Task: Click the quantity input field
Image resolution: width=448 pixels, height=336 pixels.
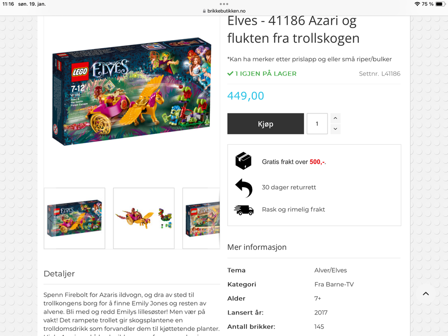Action: tap(317, 124)
